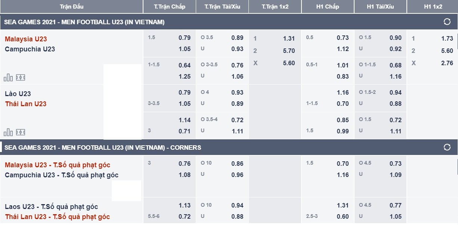458x225 pixels.
Task: Open live pitch view for Malaysia U23 match
Action: point(21,77)
